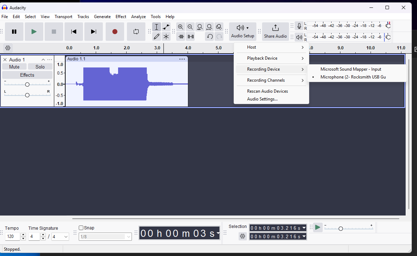Open the File menu
Image resolution: width=417 pixels, height=256 pixels.
pos(5,17)
